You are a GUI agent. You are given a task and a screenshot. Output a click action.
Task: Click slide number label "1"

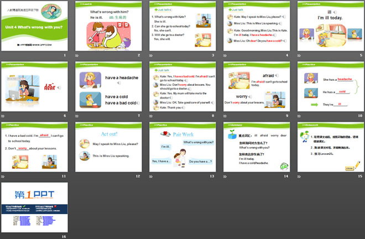coord(65,55)
